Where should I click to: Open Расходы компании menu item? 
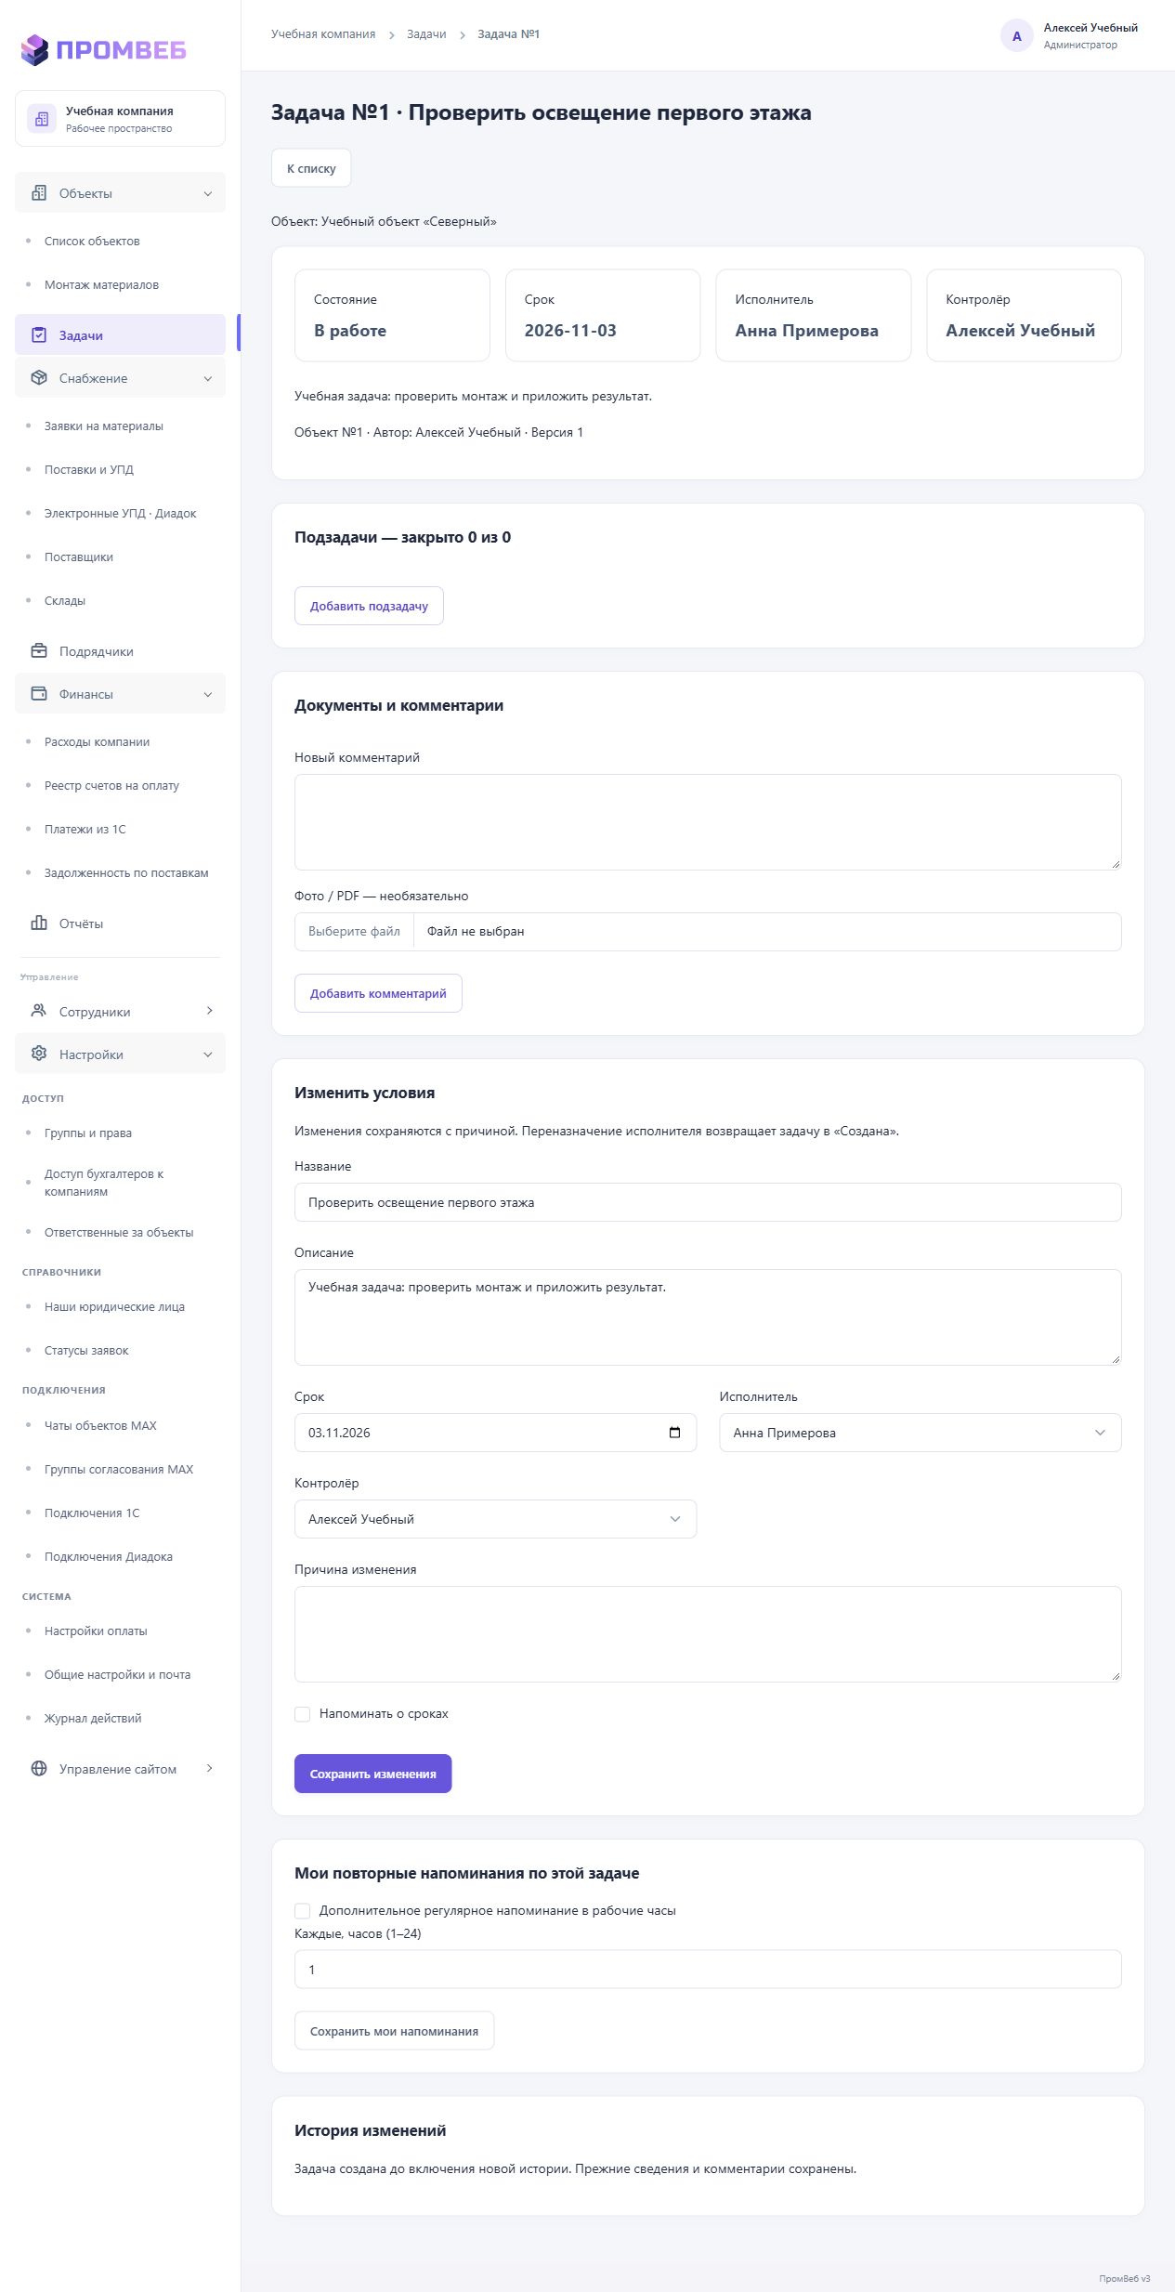tap(98, 741)
